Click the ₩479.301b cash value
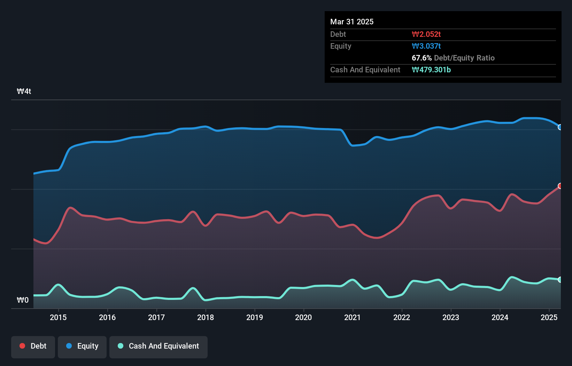Screen dimensions: 572x366 (x=431, y=70)
